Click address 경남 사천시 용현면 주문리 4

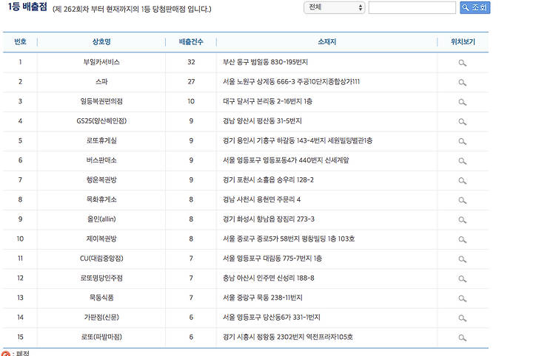click(261, 199)
